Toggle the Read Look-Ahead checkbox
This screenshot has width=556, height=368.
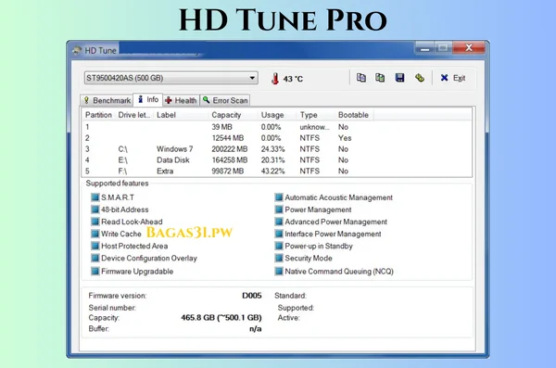click(x=95, y=222)
